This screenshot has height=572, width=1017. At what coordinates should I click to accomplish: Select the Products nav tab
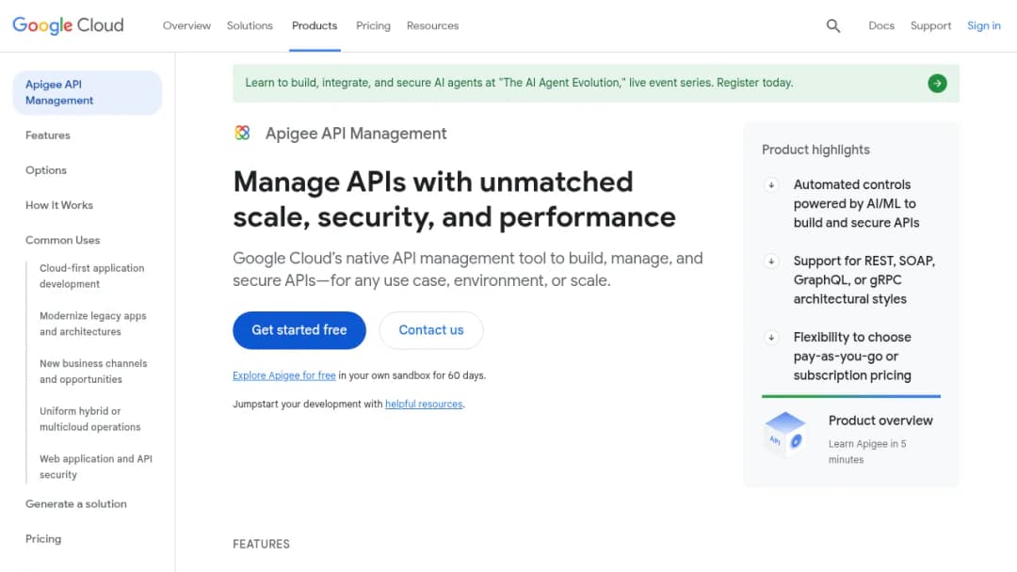315,26
